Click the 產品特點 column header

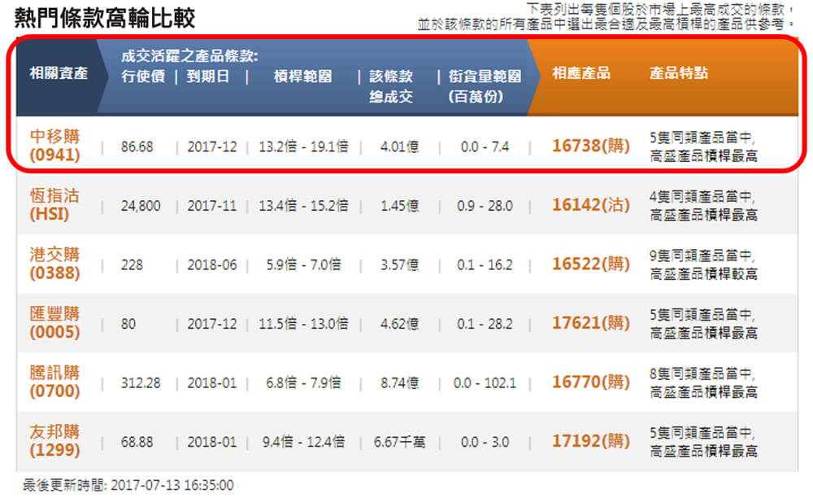(679, 73)
